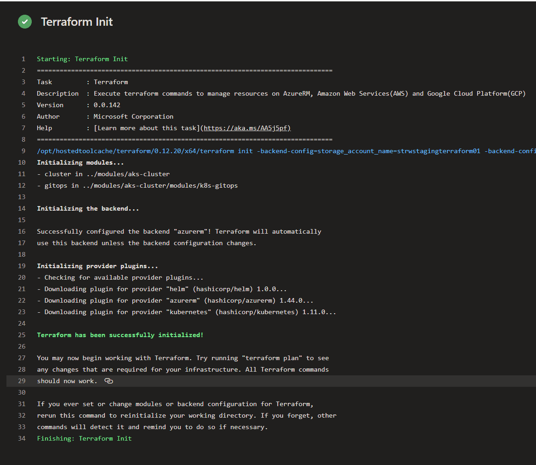This screenshot has height=465, width=536.
Task: Select the azurerm plugin download line
Action: (x=175, y=300)
